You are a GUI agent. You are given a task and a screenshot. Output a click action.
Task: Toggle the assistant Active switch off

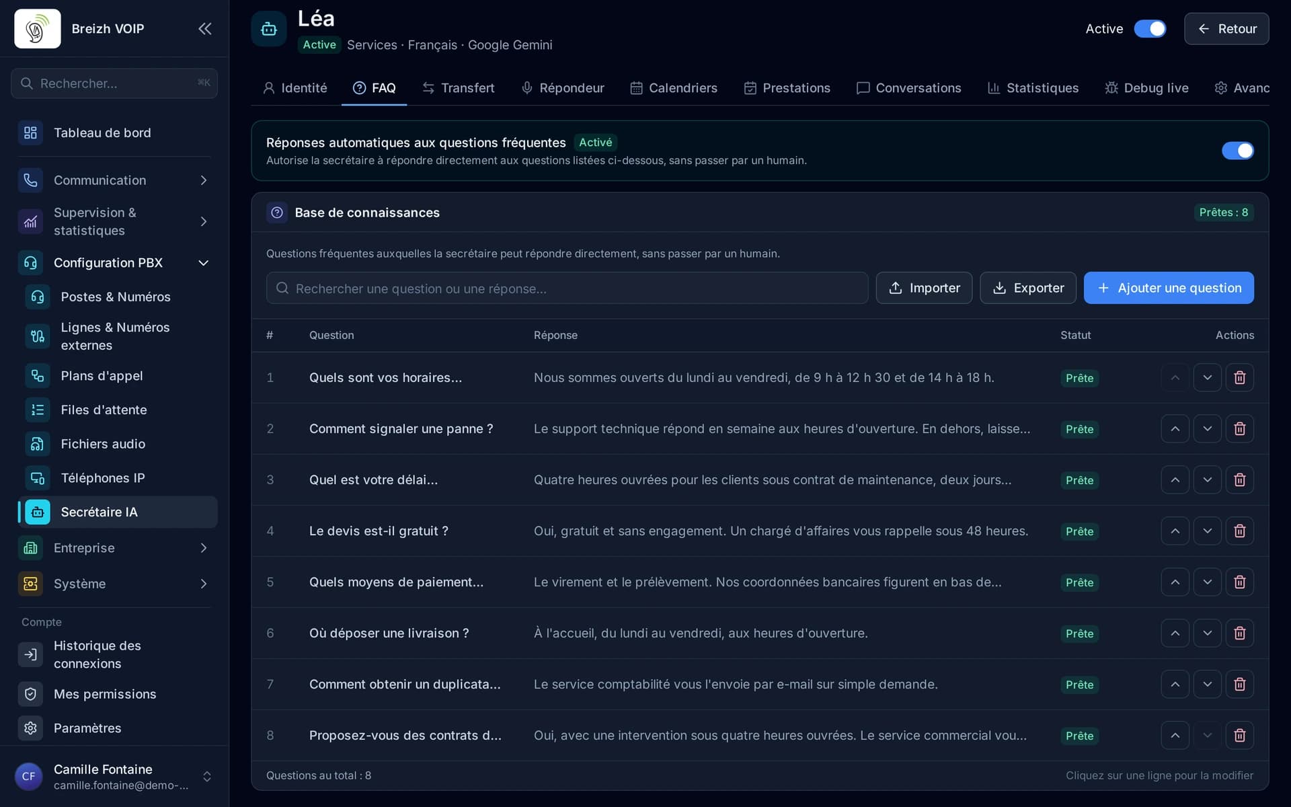tap(1150, 29)
